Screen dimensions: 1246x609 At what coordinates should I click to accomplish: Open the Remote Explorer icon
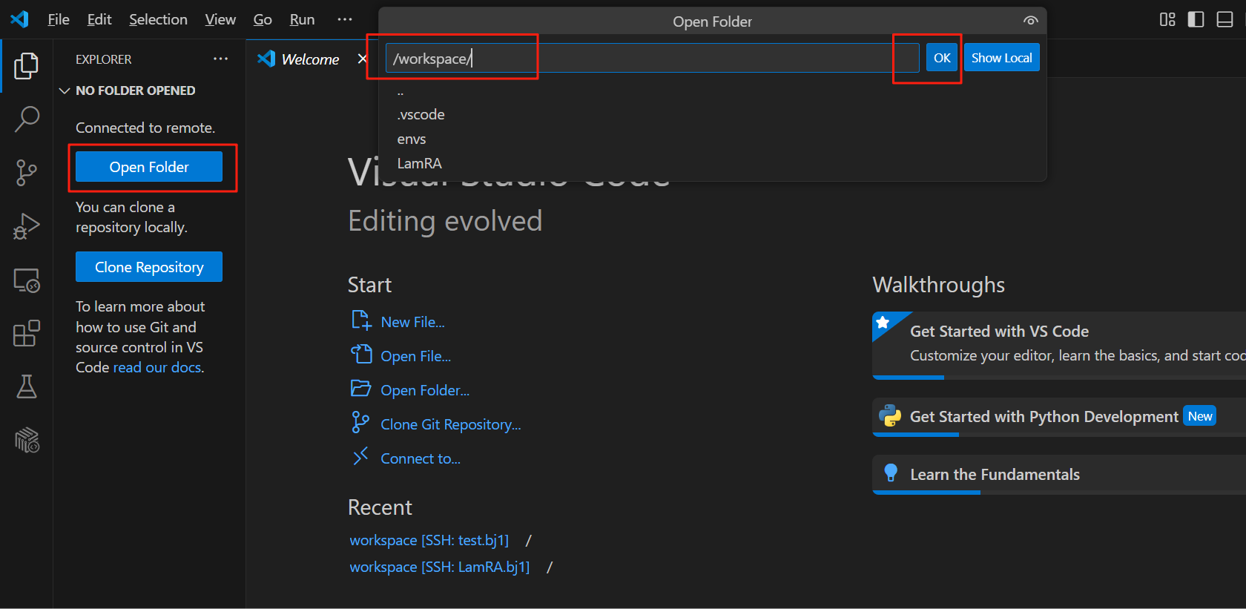27,280
